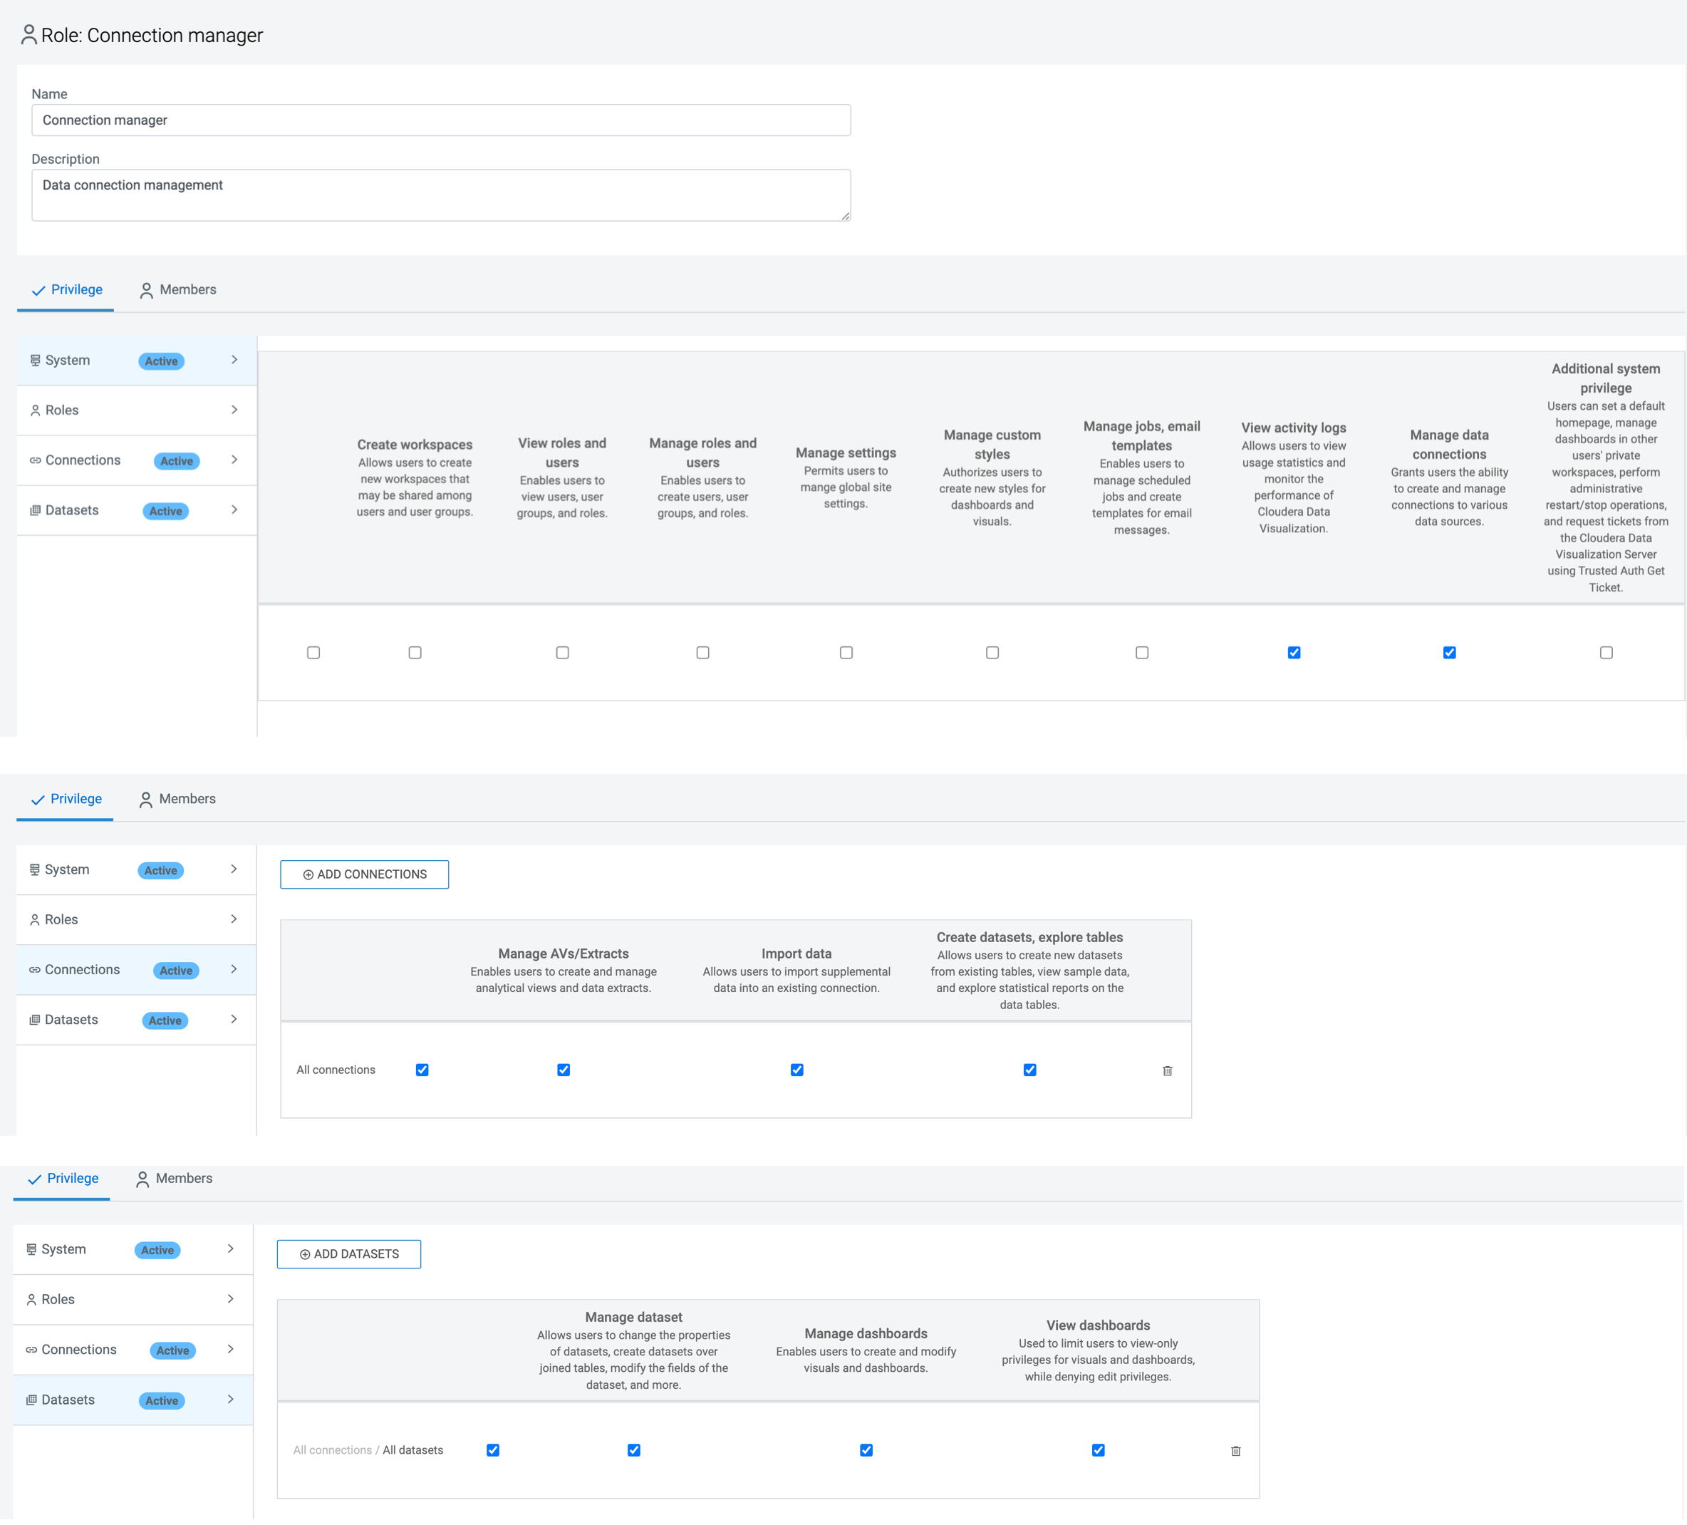The height and width of the screenshot is (1525, 1687).
Task: Expand top System section chevron
Action: click(x=234, y=360)
